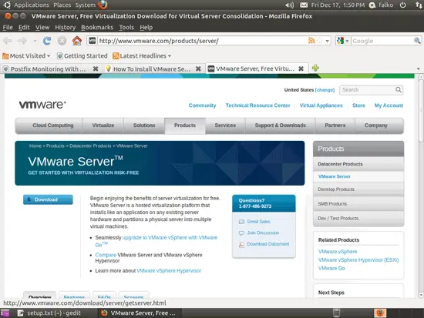
Task: Click the volume speaker icon in top panel
Action: pyautogui.click(x=289, y=5)
